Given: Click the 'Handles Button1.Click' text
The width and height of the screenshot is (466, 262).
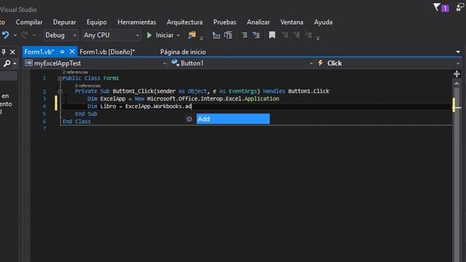Looking at the screenshot, I should tap(296, 91).
